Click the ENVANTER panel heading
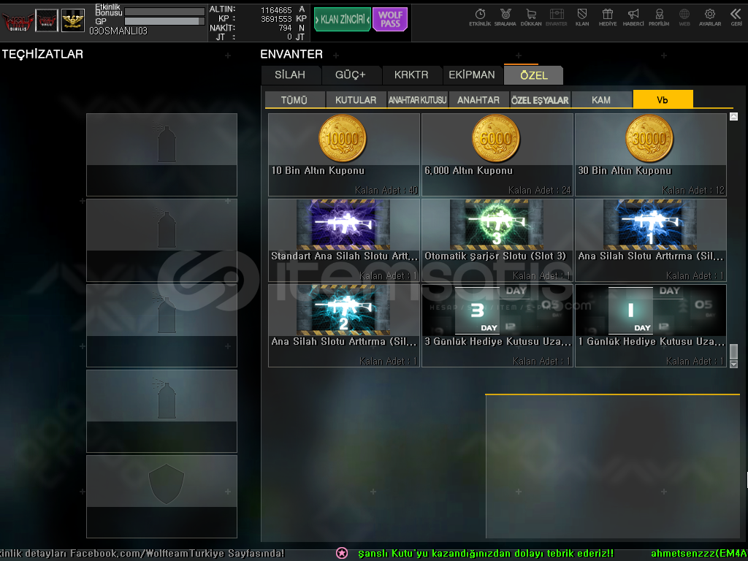 coord(291,54)
